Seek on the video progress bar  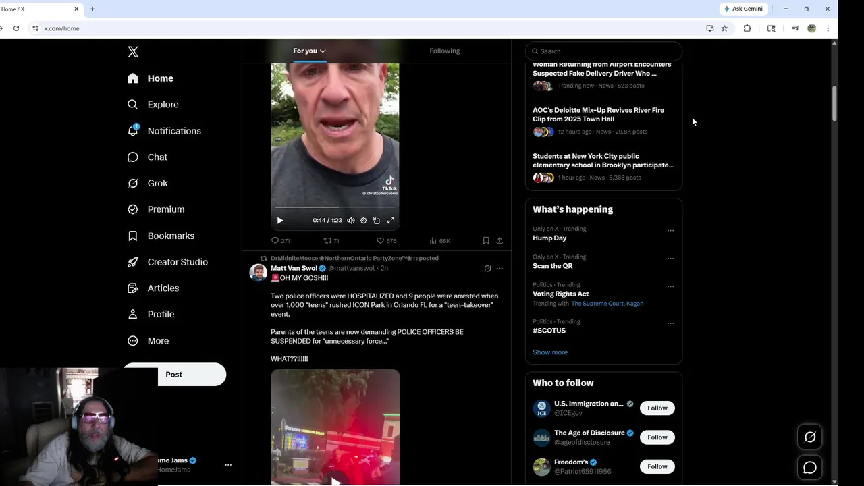coord(335,207)
